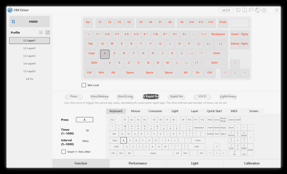Click the device switch arrows beside HM80

click(x=13, y=22)
